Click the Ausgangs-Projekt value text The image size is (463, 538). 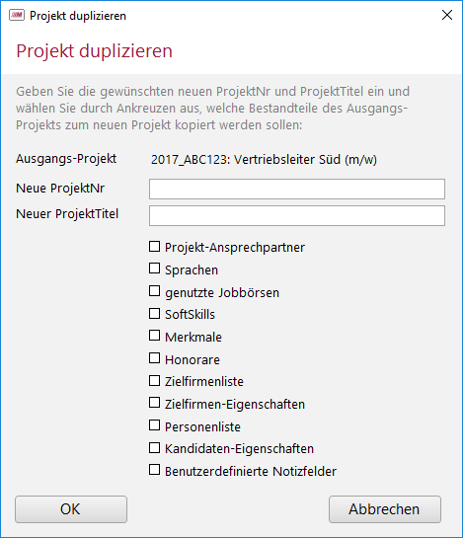[x=264, y=160]
